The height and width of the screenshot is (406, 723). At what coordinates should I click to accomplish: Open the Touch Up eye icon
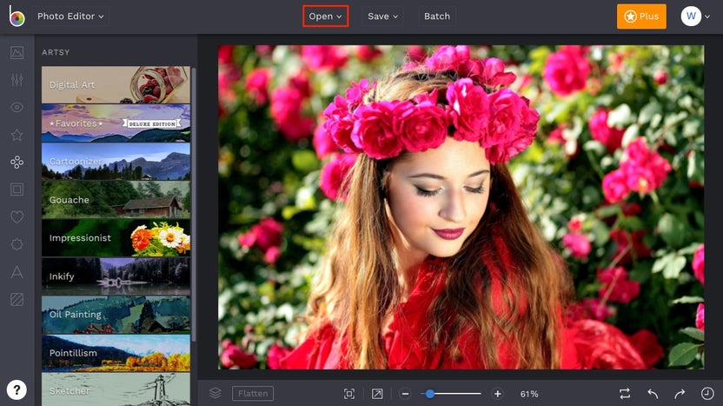tap(17, 107)
